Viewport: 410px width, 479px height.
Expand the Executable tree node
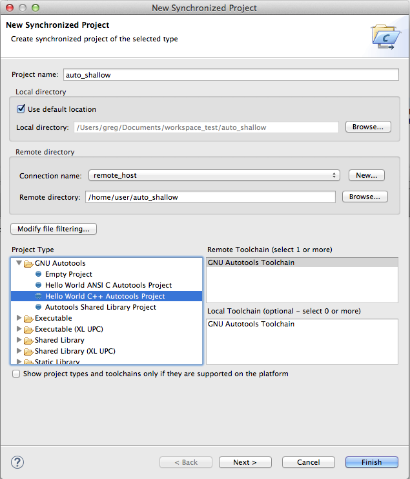pos(19,317)
